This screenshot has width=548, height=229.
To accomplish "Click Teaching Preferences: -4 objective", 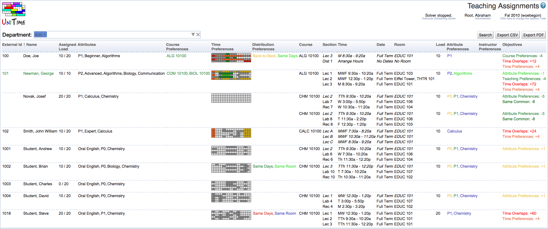I will point(524,79).
